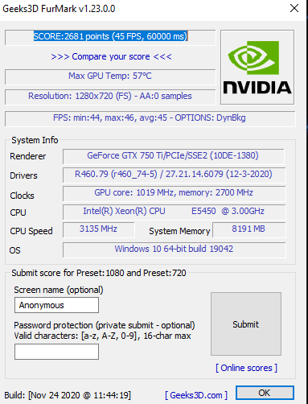Click the System Memory label
This screenshot has height=404, width=308.
coord(179,231)
